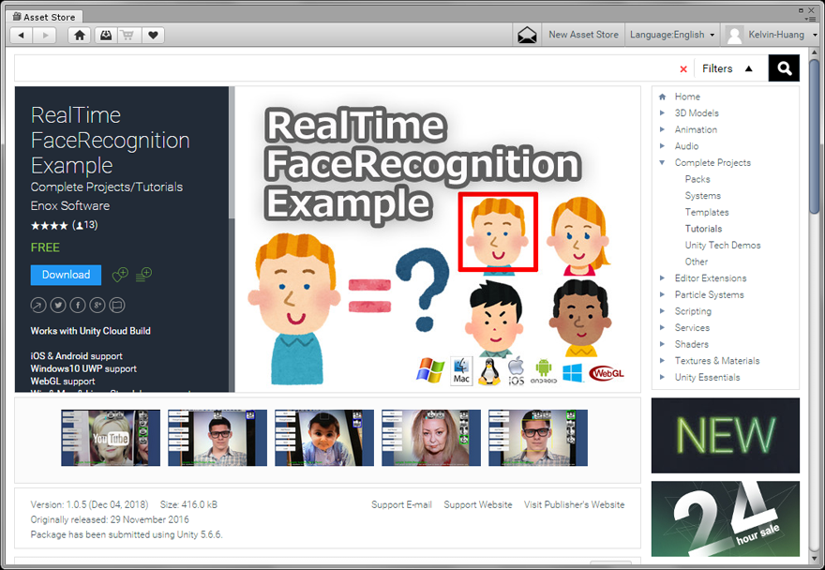Click inside the search input field
Screen dimensions: 825x570
pos(345,68)
